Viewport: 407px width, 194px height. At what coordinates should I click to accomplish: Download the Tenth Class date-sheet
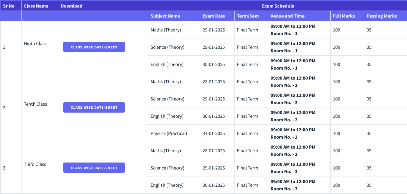pos(94,107)
